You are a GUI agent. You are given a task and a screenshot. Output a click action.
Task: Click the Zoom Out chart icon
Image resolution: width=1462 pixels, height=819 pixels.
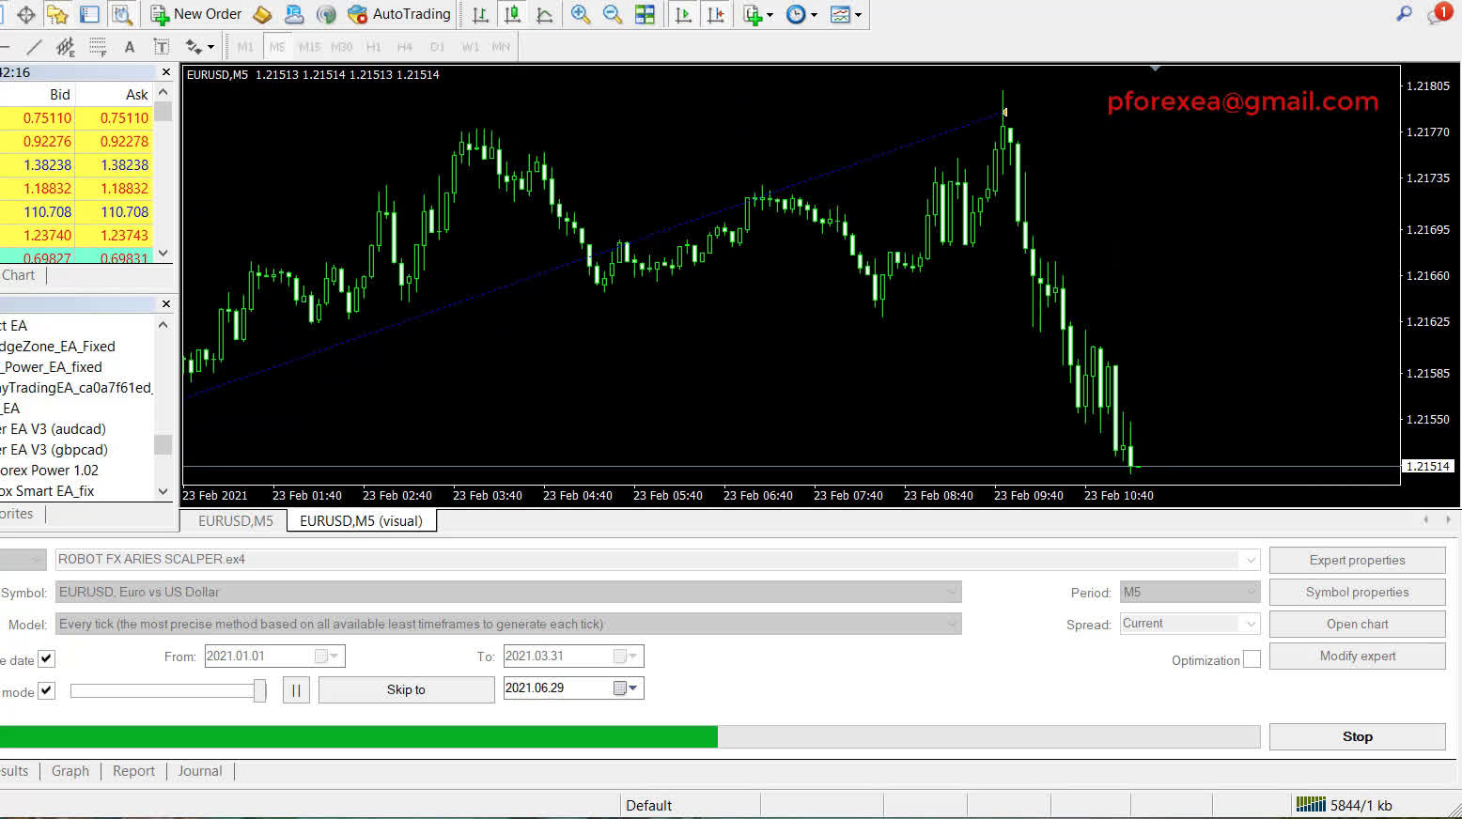(611, 14)
